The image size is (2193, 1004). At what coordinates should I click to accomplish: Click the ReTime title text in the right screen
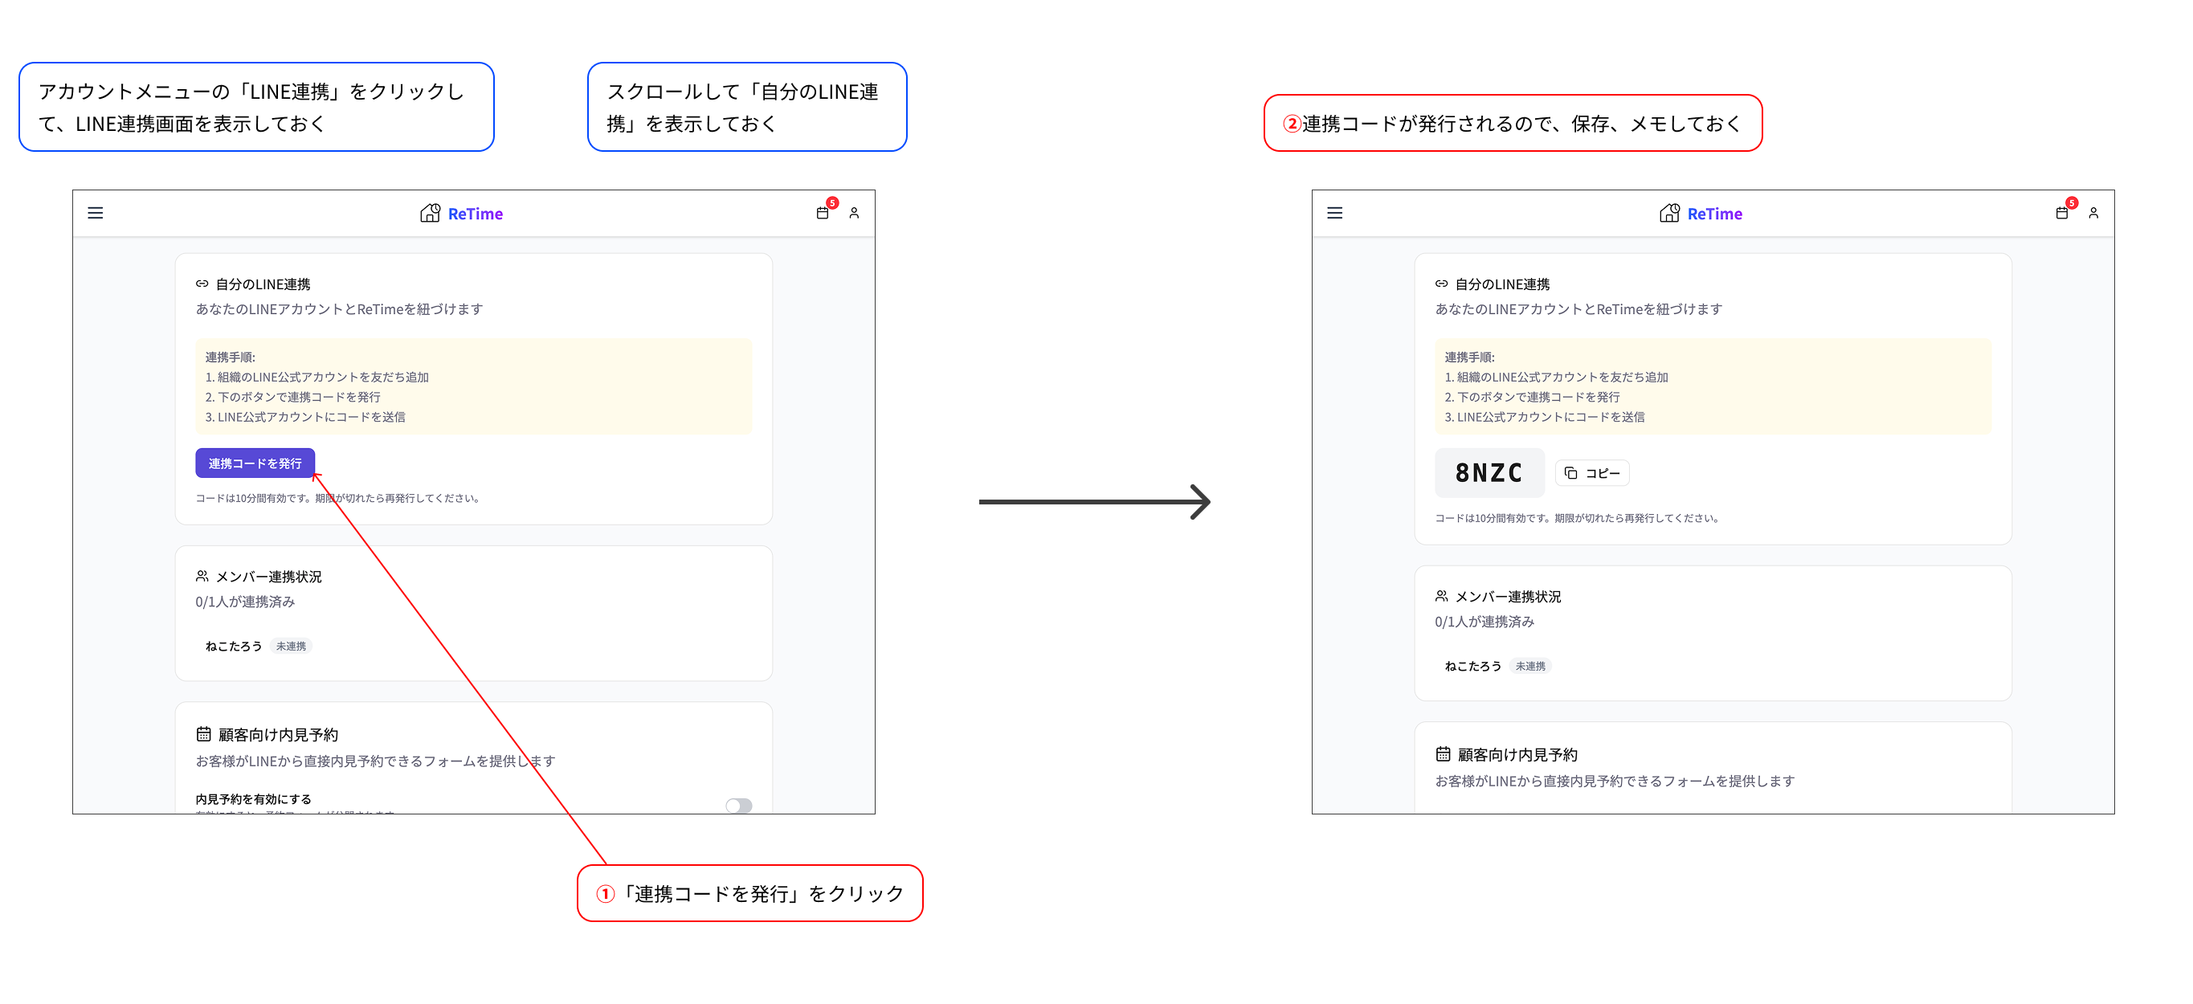[x=1714, y=214]
